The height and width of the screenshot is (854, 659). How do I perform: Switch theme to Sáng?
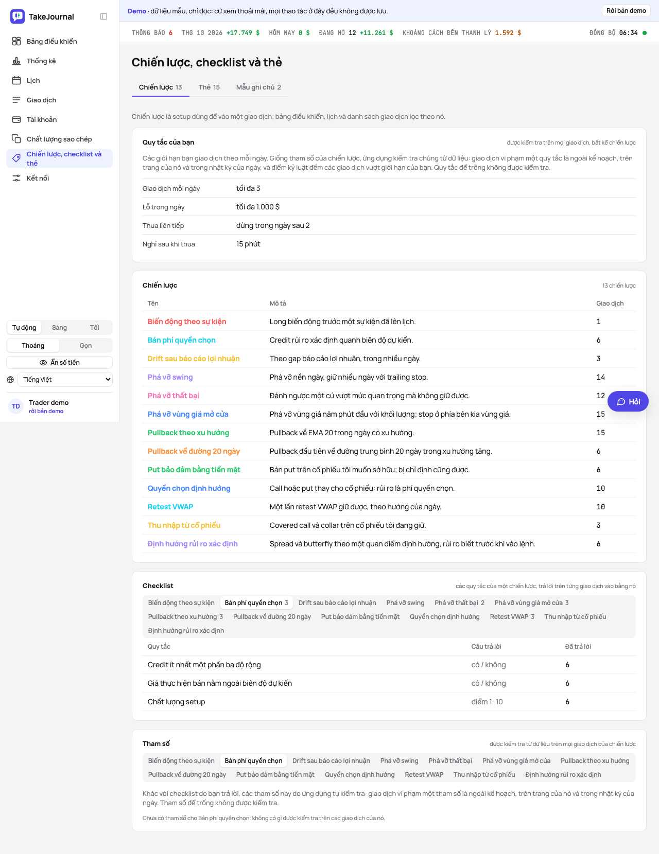click(x=59, y=328)
